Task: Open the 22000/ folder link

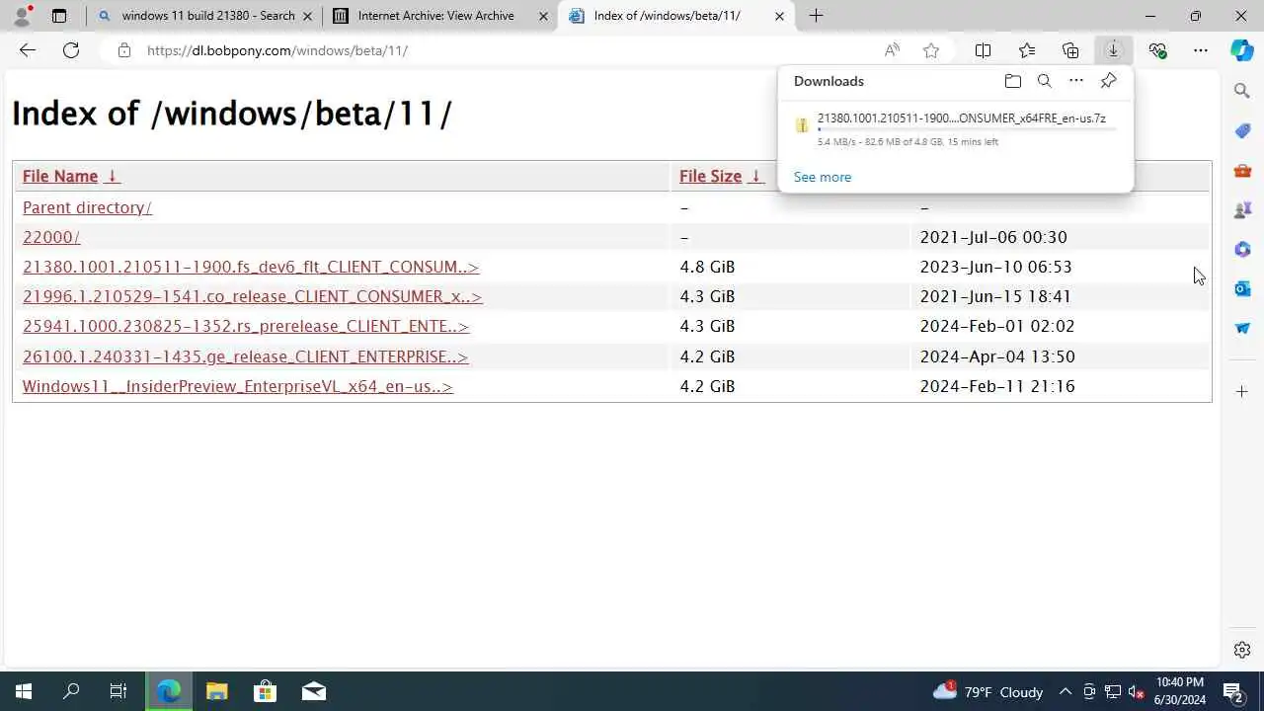Action: point(51,237)
